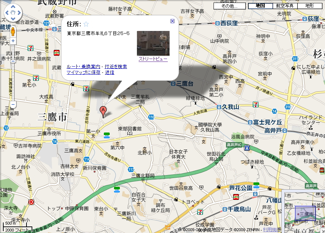
Task: Pan the map right with the arrow
Action: point(19,13)
